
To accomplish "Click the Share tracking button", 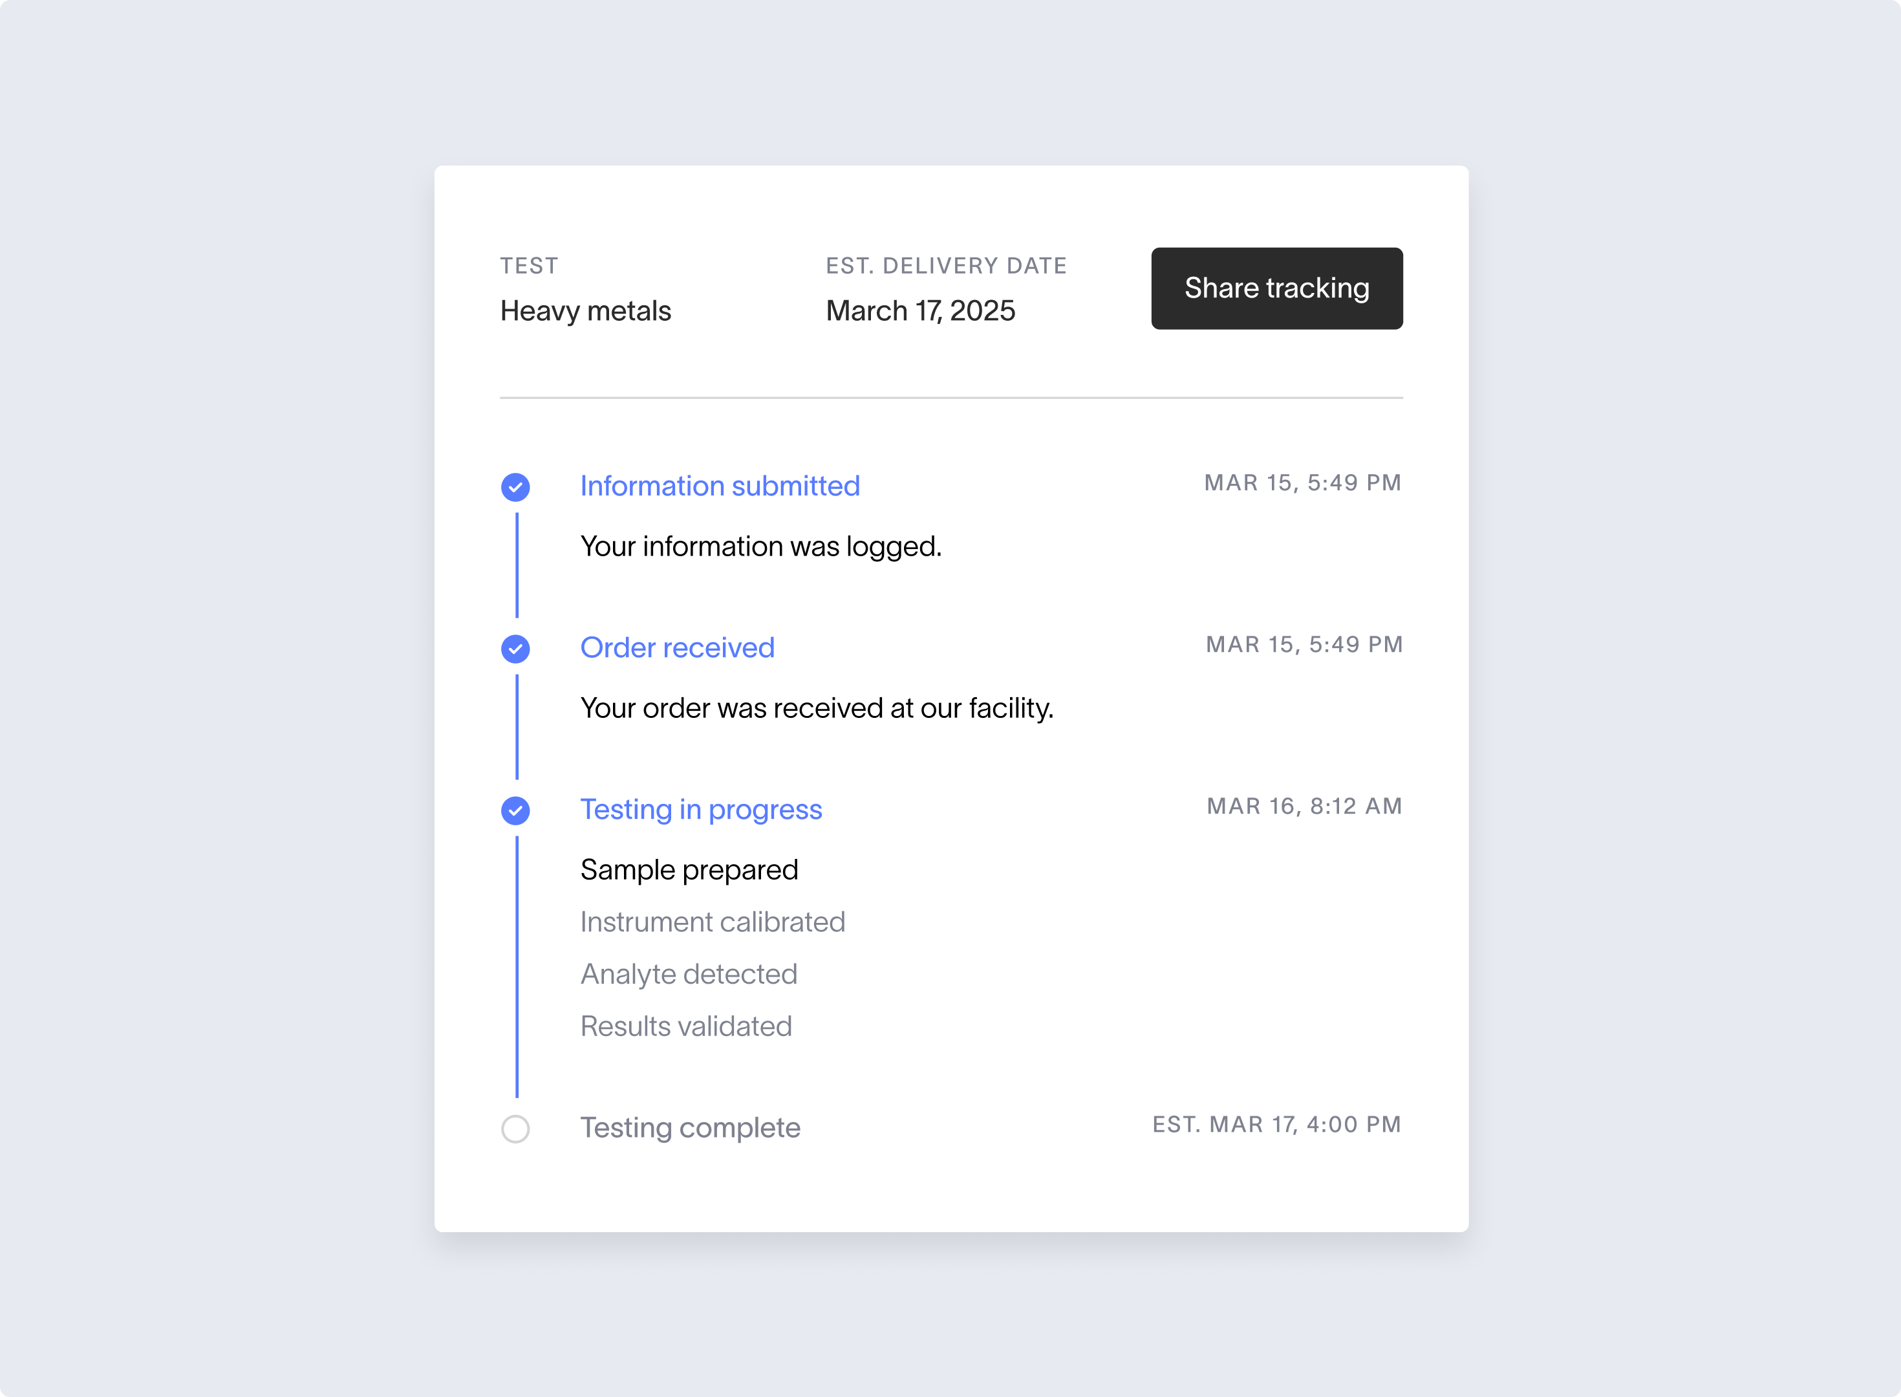I will pyautogui.click(x=1276, y=288).
